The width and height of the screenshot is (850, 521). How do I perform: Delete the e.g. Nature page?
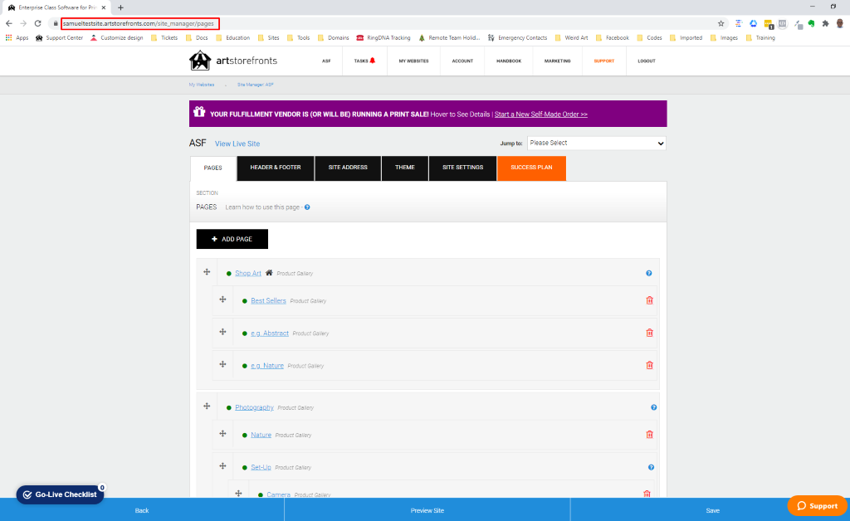coord(649,365)
